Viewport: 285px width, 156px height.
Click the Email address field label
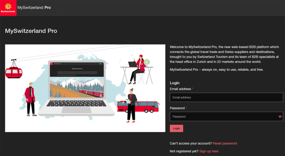(180, 89)
